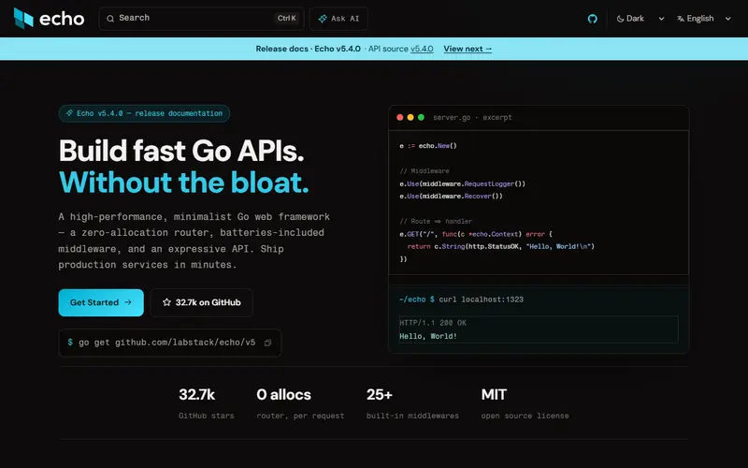
Task: Click the moon icon beside Dark
Action: (620, 19)
